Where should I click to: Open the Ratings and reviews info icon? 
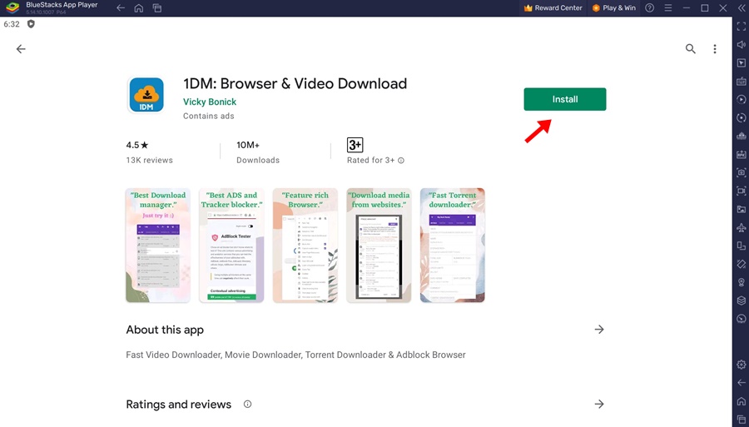pos(247,404)
